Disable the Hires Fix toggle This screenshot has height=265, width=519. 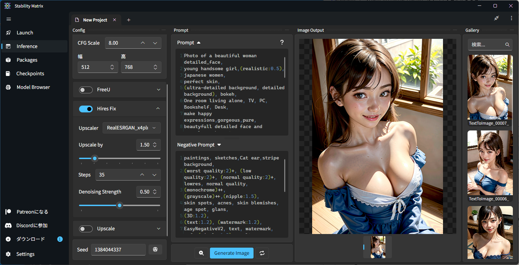point(86,109)
